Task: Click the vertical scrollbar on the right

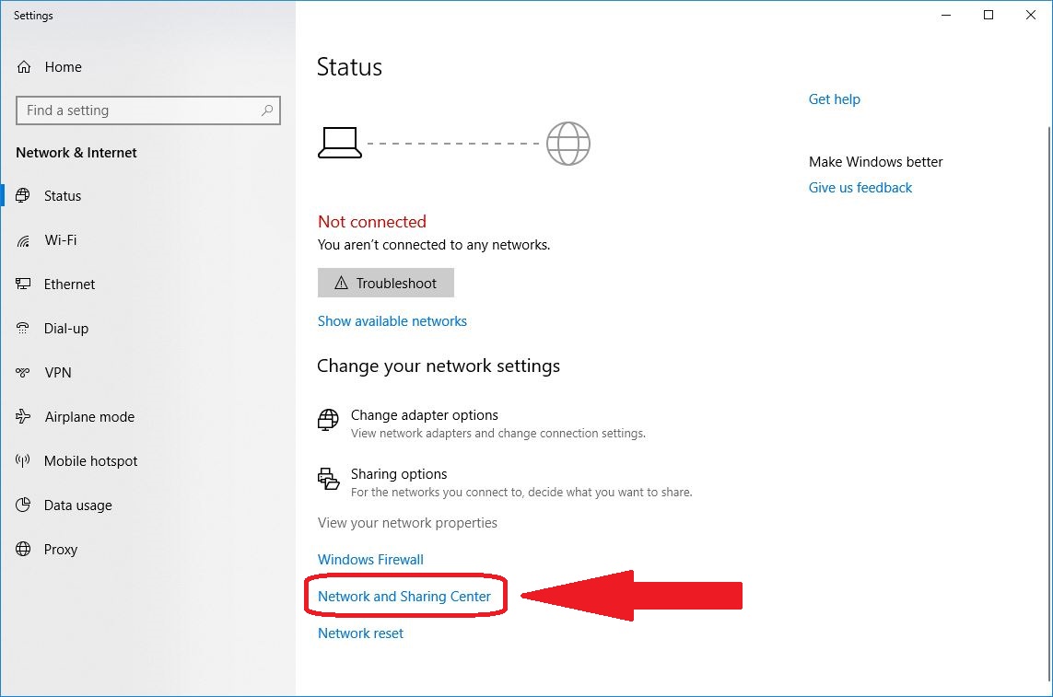Action: (1048, 403)
